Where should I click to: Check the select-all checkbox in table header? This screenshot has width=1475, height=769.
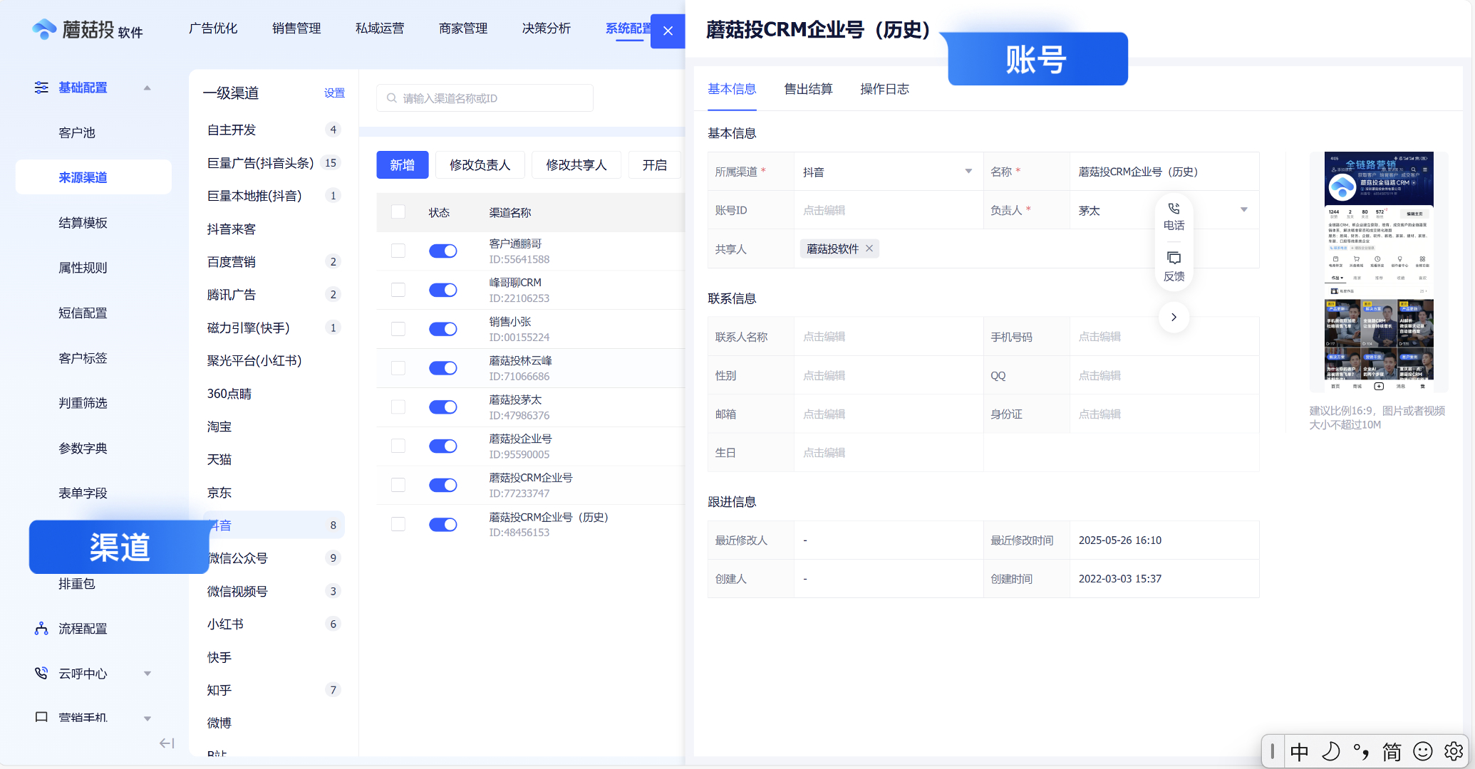click(x=398, y=212)
